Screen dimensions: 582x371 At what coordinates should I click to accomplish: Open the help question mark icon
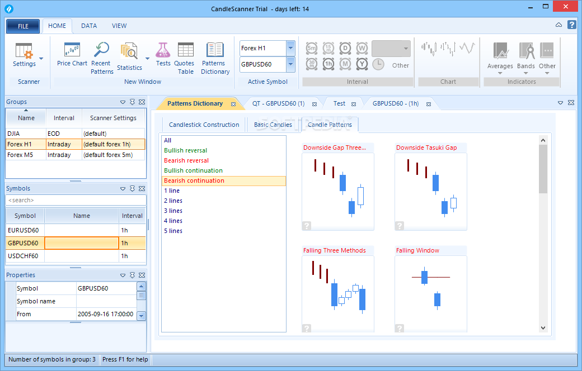(x=571, y=25)
